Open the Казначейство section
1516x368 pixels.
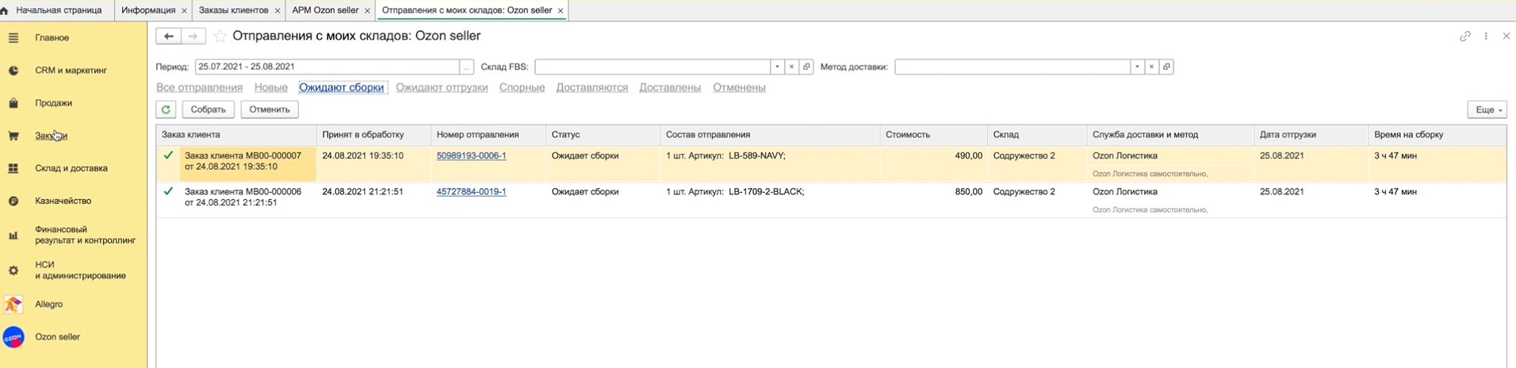tap(63, 201)
